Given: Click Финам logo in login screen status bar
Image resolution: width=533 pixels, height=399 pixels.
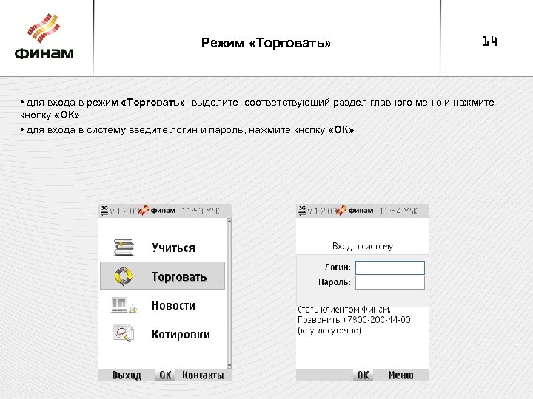Looking at the screenshot, I should point(355,211).
